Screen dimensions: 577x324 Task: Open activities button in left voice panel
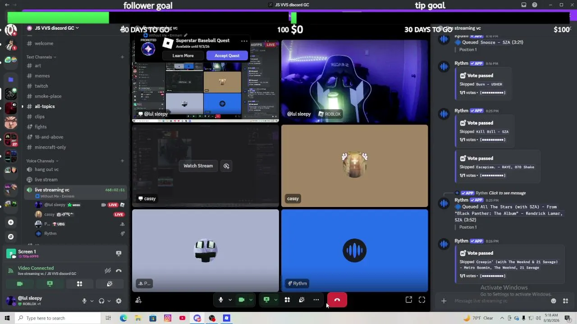coord(79,283)
